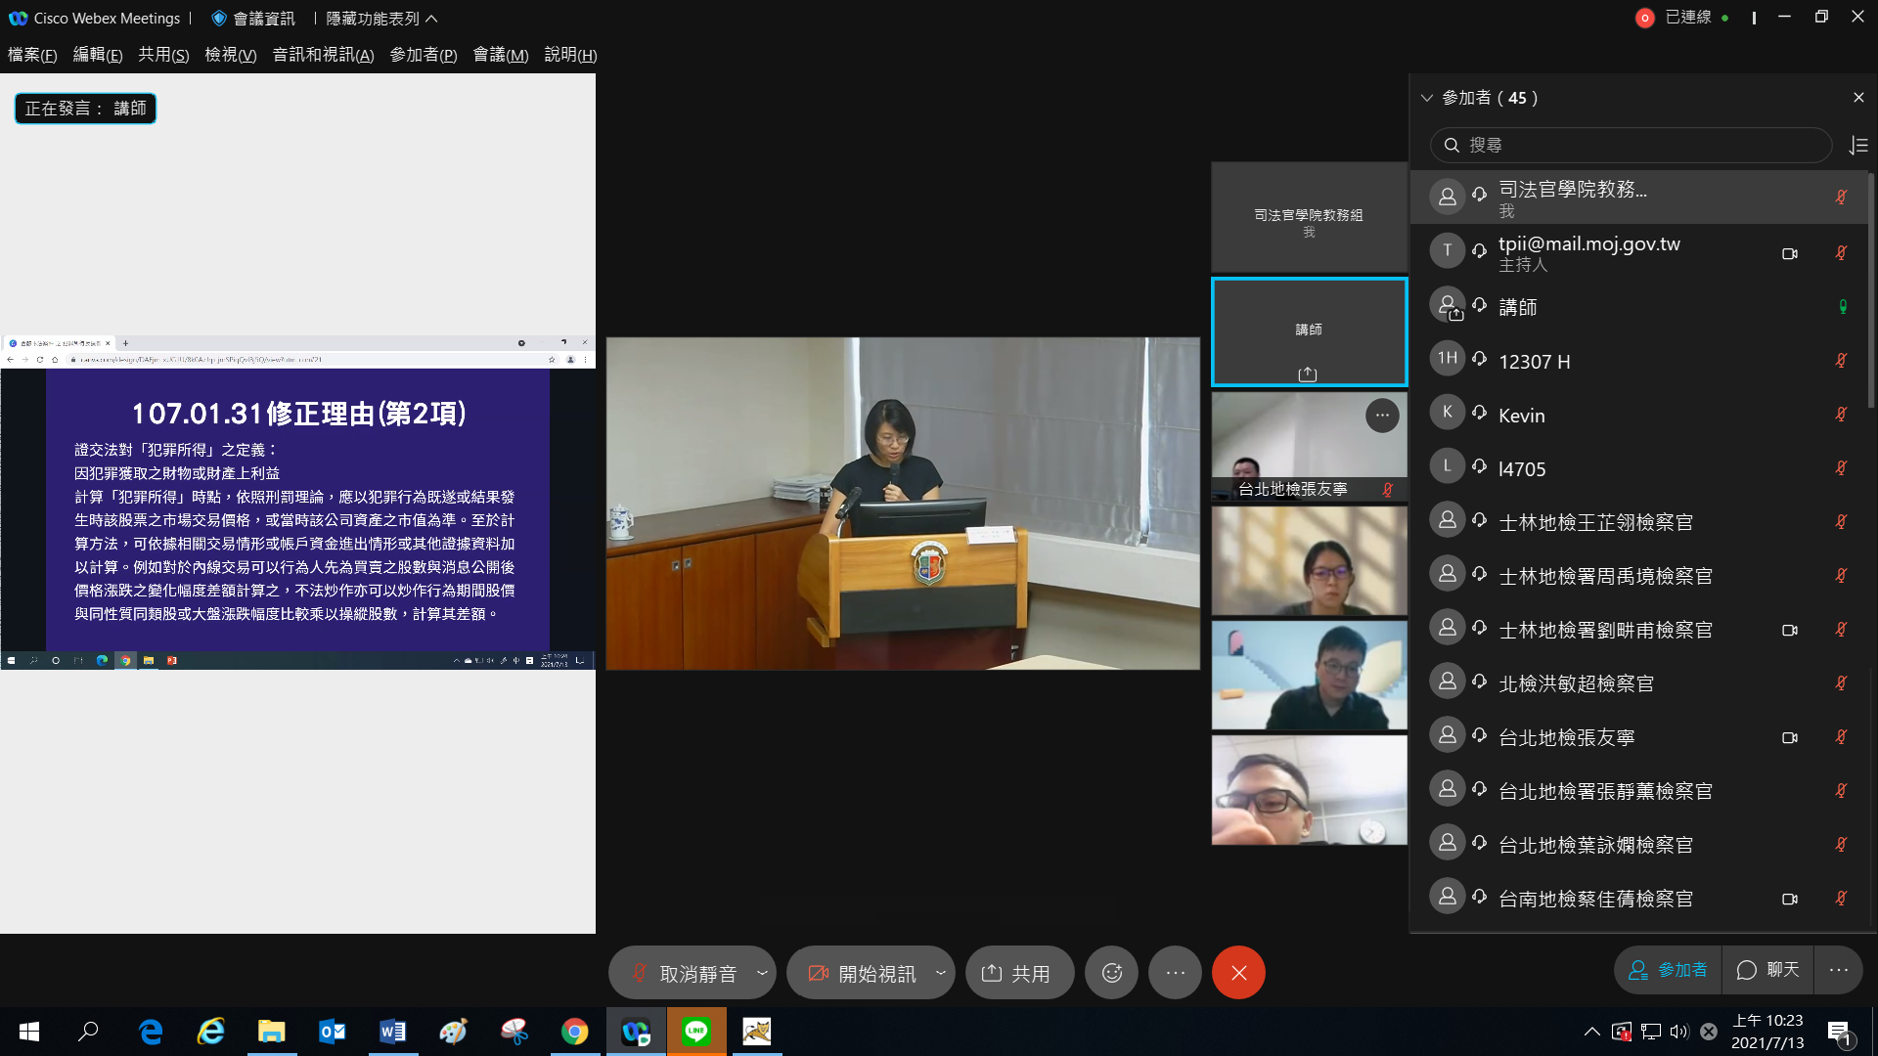Select the 司法官學院教務組 thumbnail
The width and height of the screenshot is (1878, 1056).
[x=1309, y=217]
